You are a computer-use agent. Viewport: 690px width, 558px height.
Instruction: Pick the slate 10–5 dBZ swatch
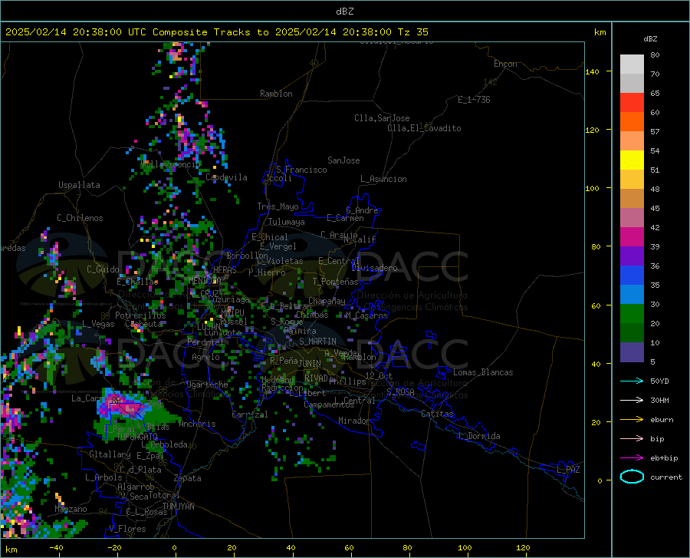point(632,352)
